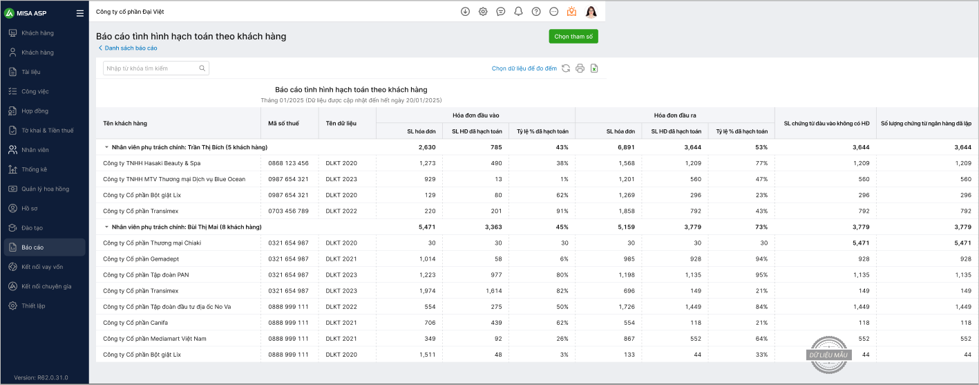This screenshot has height=385, width=979.
Task: Select Công ty TNHH Hasaki Beauty & Spa
Action: tap(151, 163)
